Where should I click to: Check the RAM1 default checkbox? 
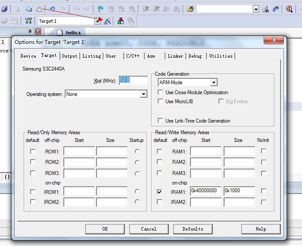click(x=159, y=151)
